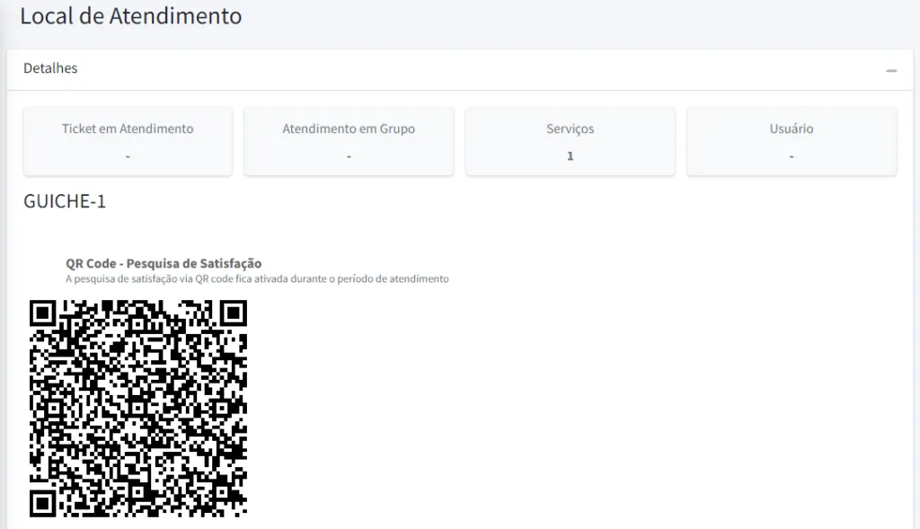Click the dash value under Usuário
The height and width of the screenshot is (529, 920).
[791, 156]
